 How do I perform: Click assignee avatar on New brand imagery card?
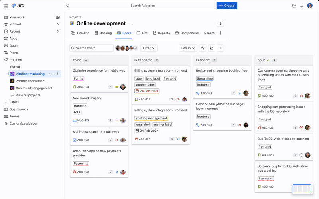pos(123,121)
